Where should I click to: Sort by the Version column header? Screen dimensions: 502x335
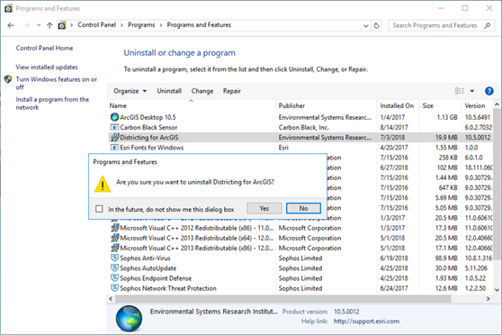478,105
